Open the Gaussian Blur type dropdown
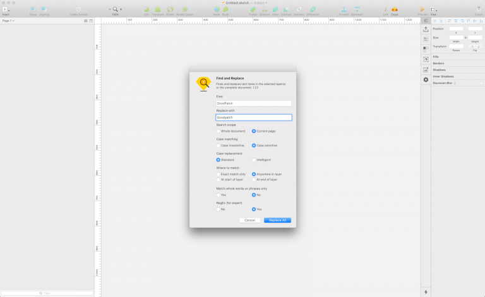This screenshot has width=485, height=297. 454,83
